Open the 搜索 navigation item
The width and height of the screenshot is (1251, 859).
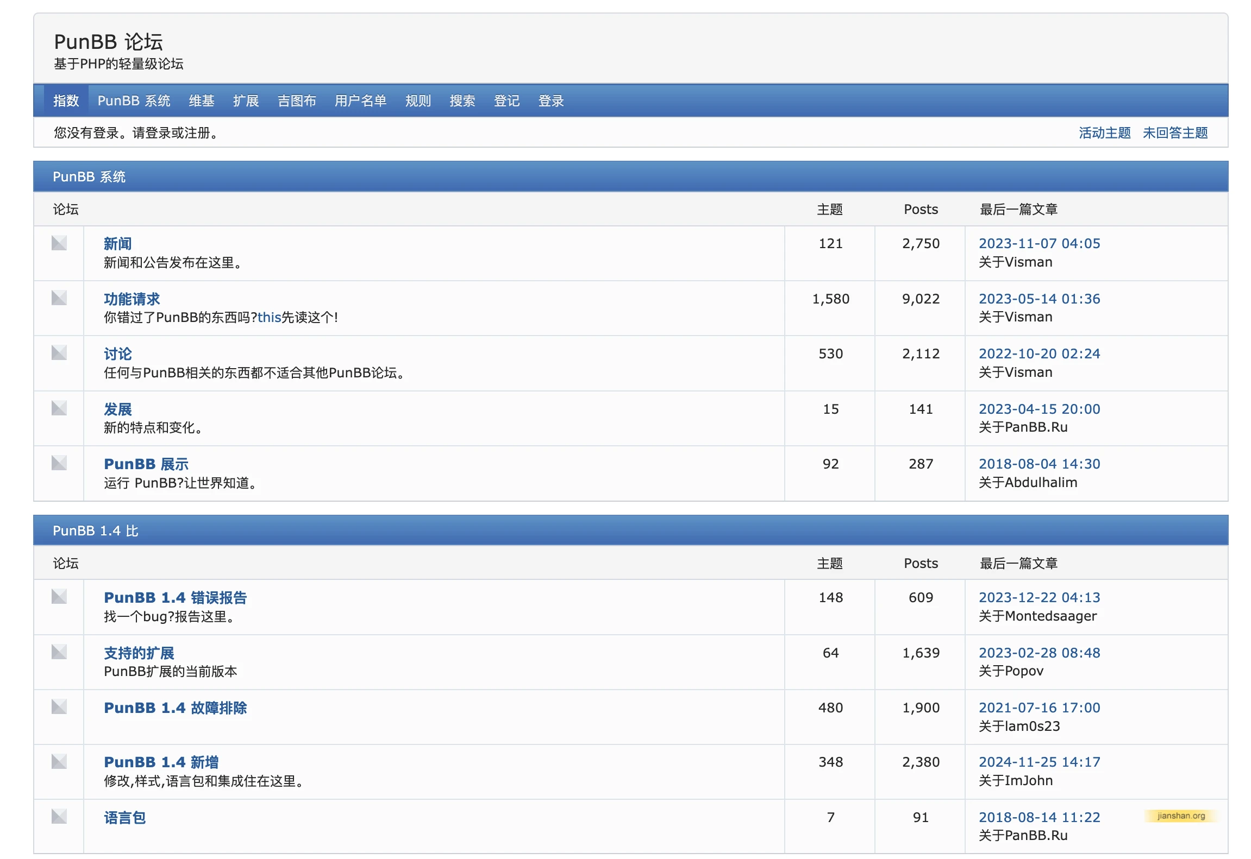(462, 100)
